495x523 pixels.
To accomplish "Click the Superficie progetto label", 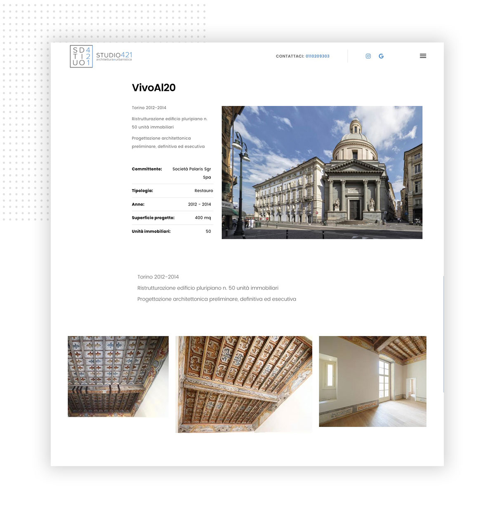I will (x=153, y=218).
